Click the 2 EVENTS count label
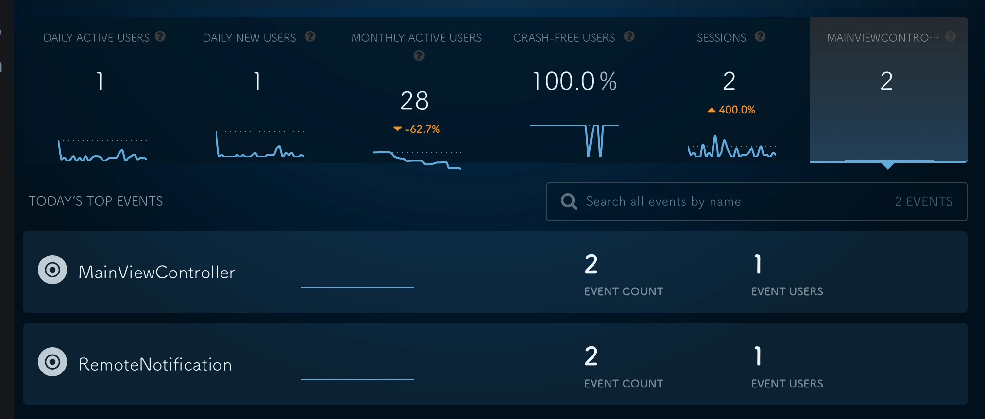The height and width of the screenshot is (419, 985). [x=924, y=202]
